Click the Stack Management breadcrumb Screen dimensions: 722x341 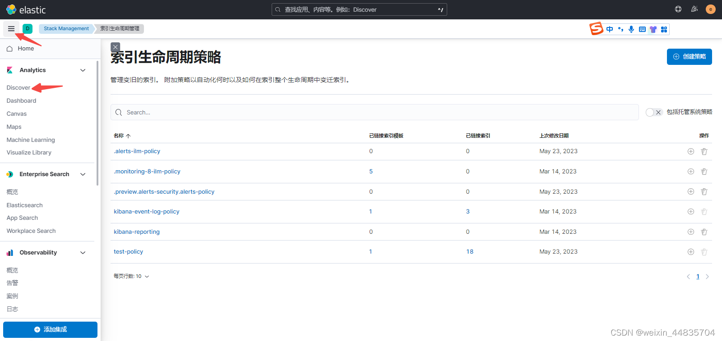(x=66, y=28)
